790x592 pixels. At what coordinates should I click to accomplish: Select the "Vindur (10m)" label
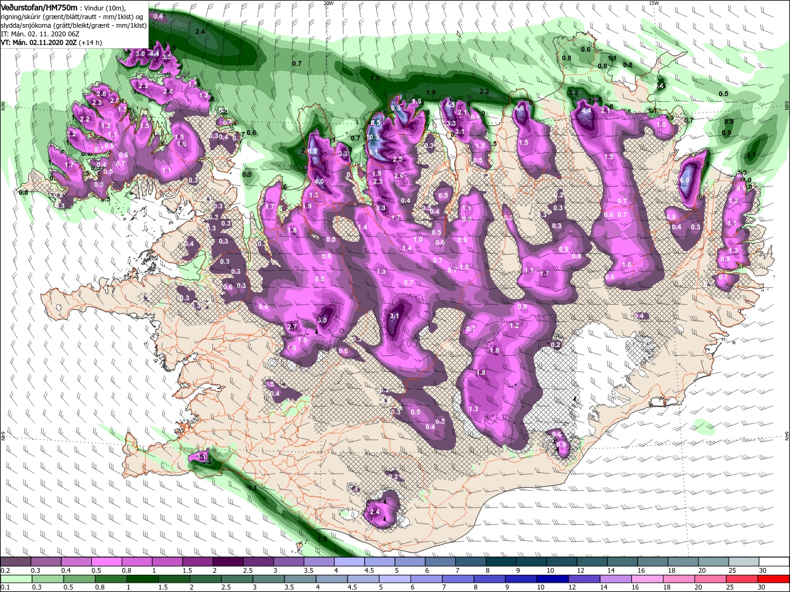pyautogui.click(x=106, y=7)
